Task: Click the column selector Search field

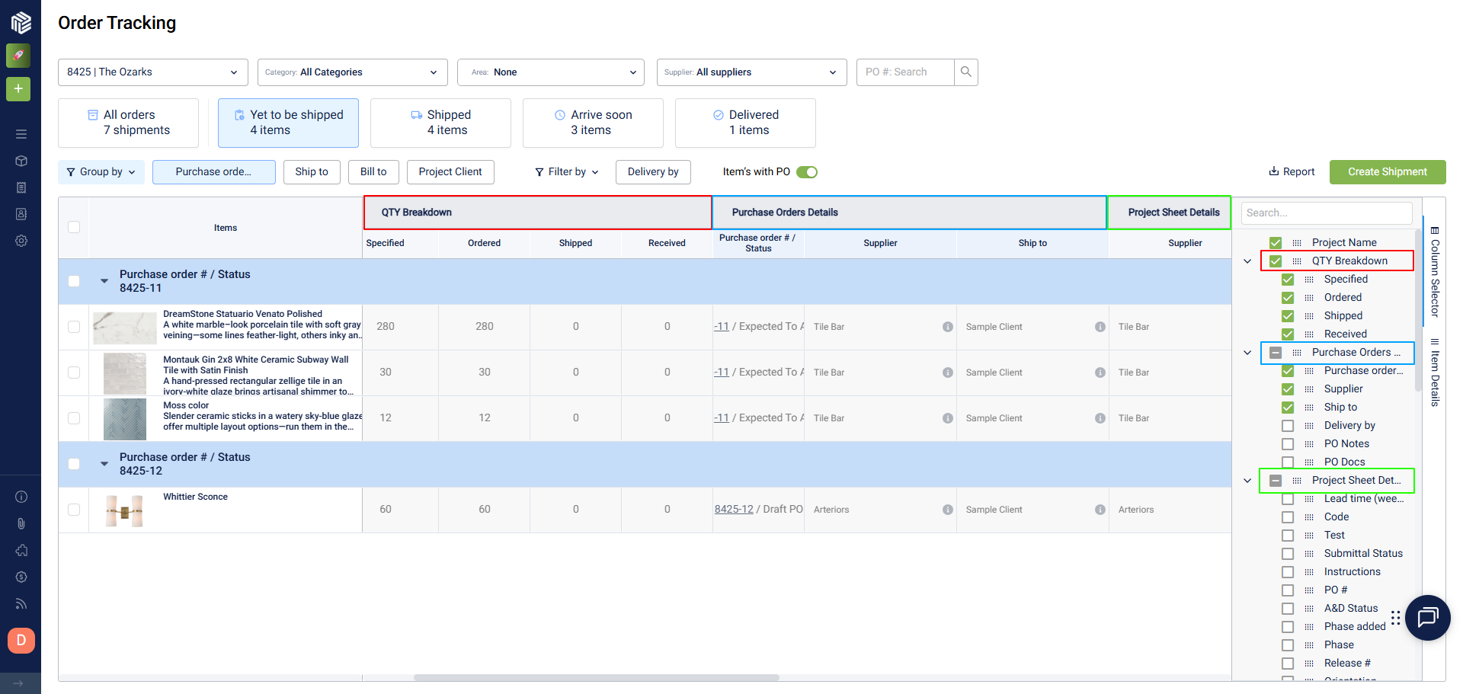Action: click(1327, 213)
